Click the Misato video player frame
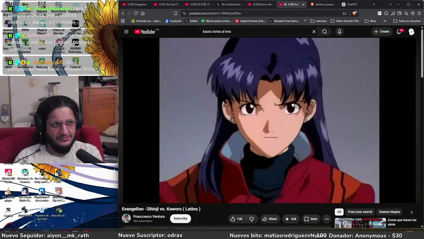Image resolution: width=424 pixels, height=239 pixels. tap(269, 120)
